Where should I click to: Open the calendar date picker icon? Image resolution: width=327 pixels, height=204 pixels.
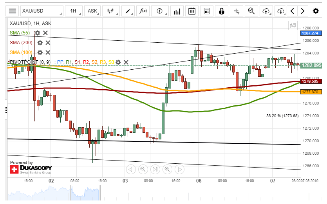(192, 11)
